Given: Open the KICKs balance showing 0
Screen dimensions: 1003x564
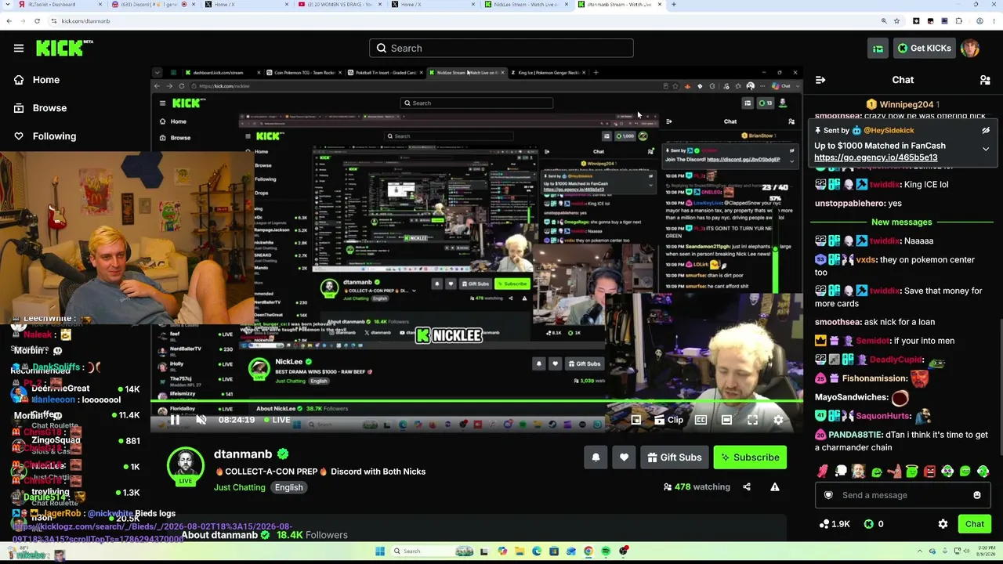Looking at the screenshot, I should (874, 524).
